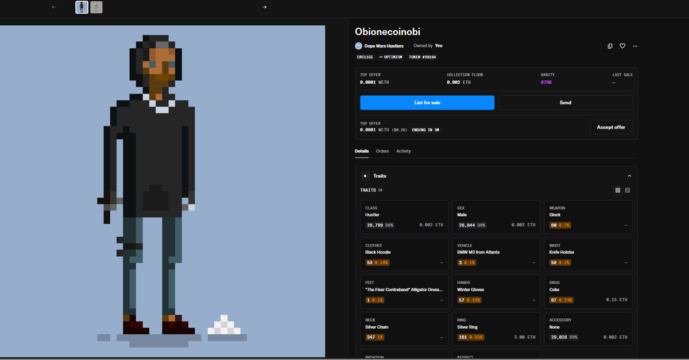The height and width of the screenshot is (360, 689).
Task: Click the Traits section diamond icon
Action: (365, 176)
